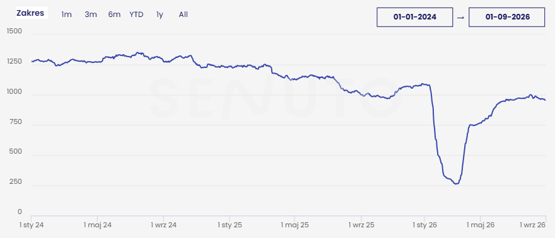
Task: Switch chart range to 3m
Action: [91, 14]
